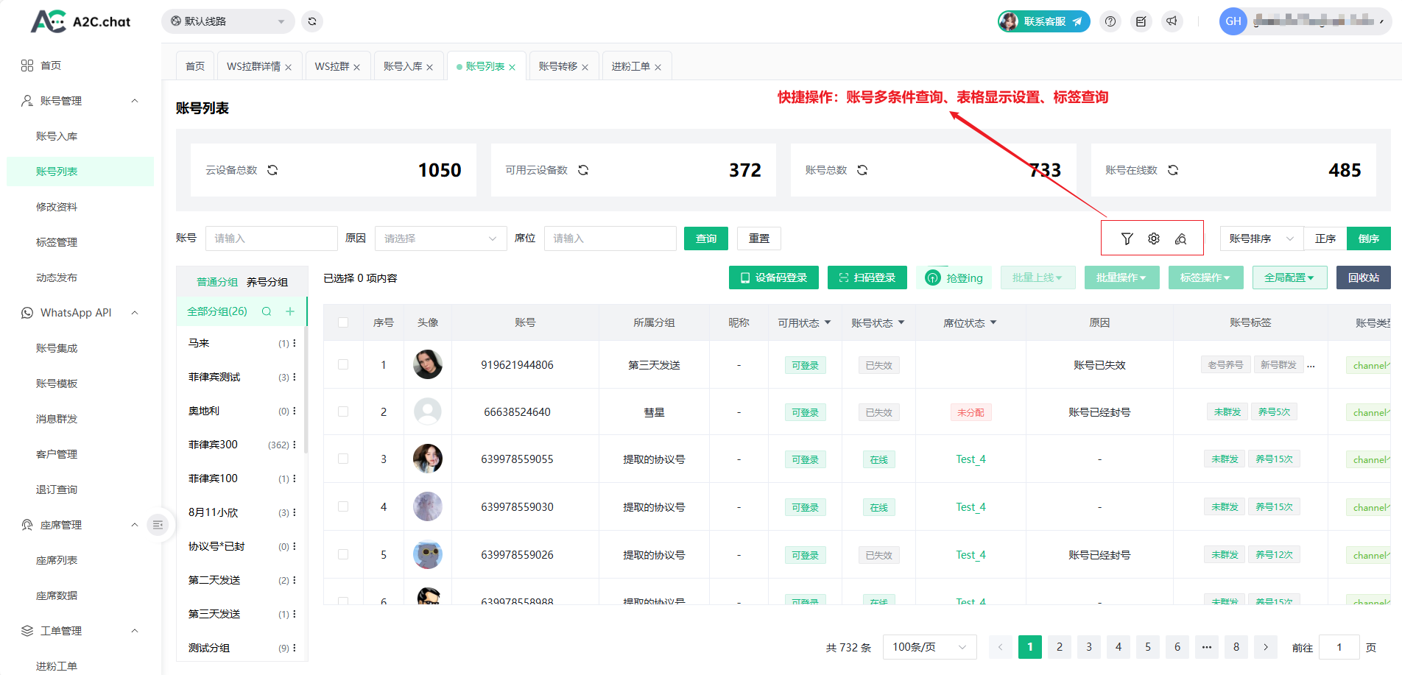Screen dimensions: 1402x675
Task: Open the help question mark icon
Action: 1110,21
